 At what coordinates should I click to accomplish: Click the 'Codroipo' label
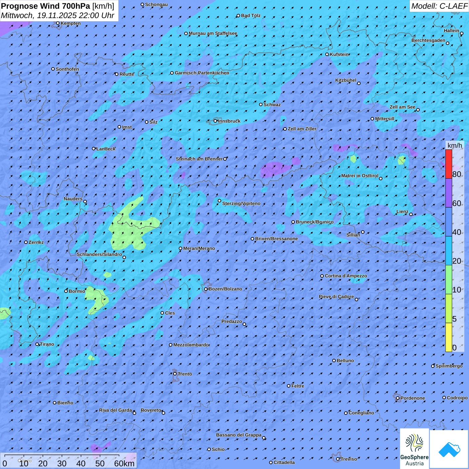click(x=457, y=398)
